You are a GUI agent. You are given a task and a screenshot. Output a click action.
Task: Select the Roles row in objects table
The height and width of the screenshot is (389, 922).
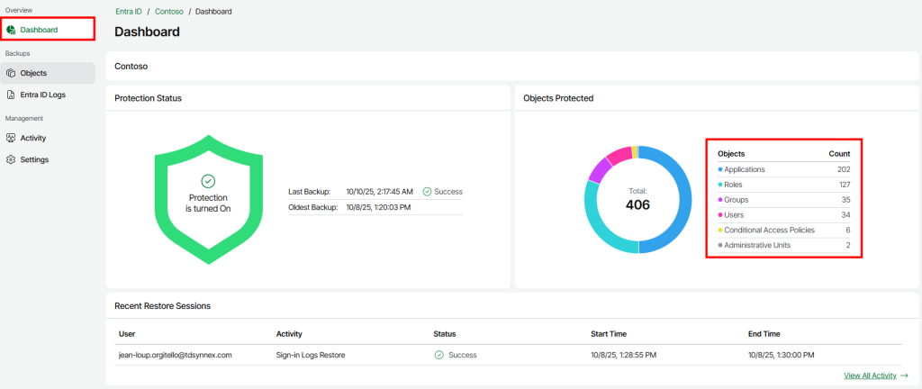tap(783, 185)
